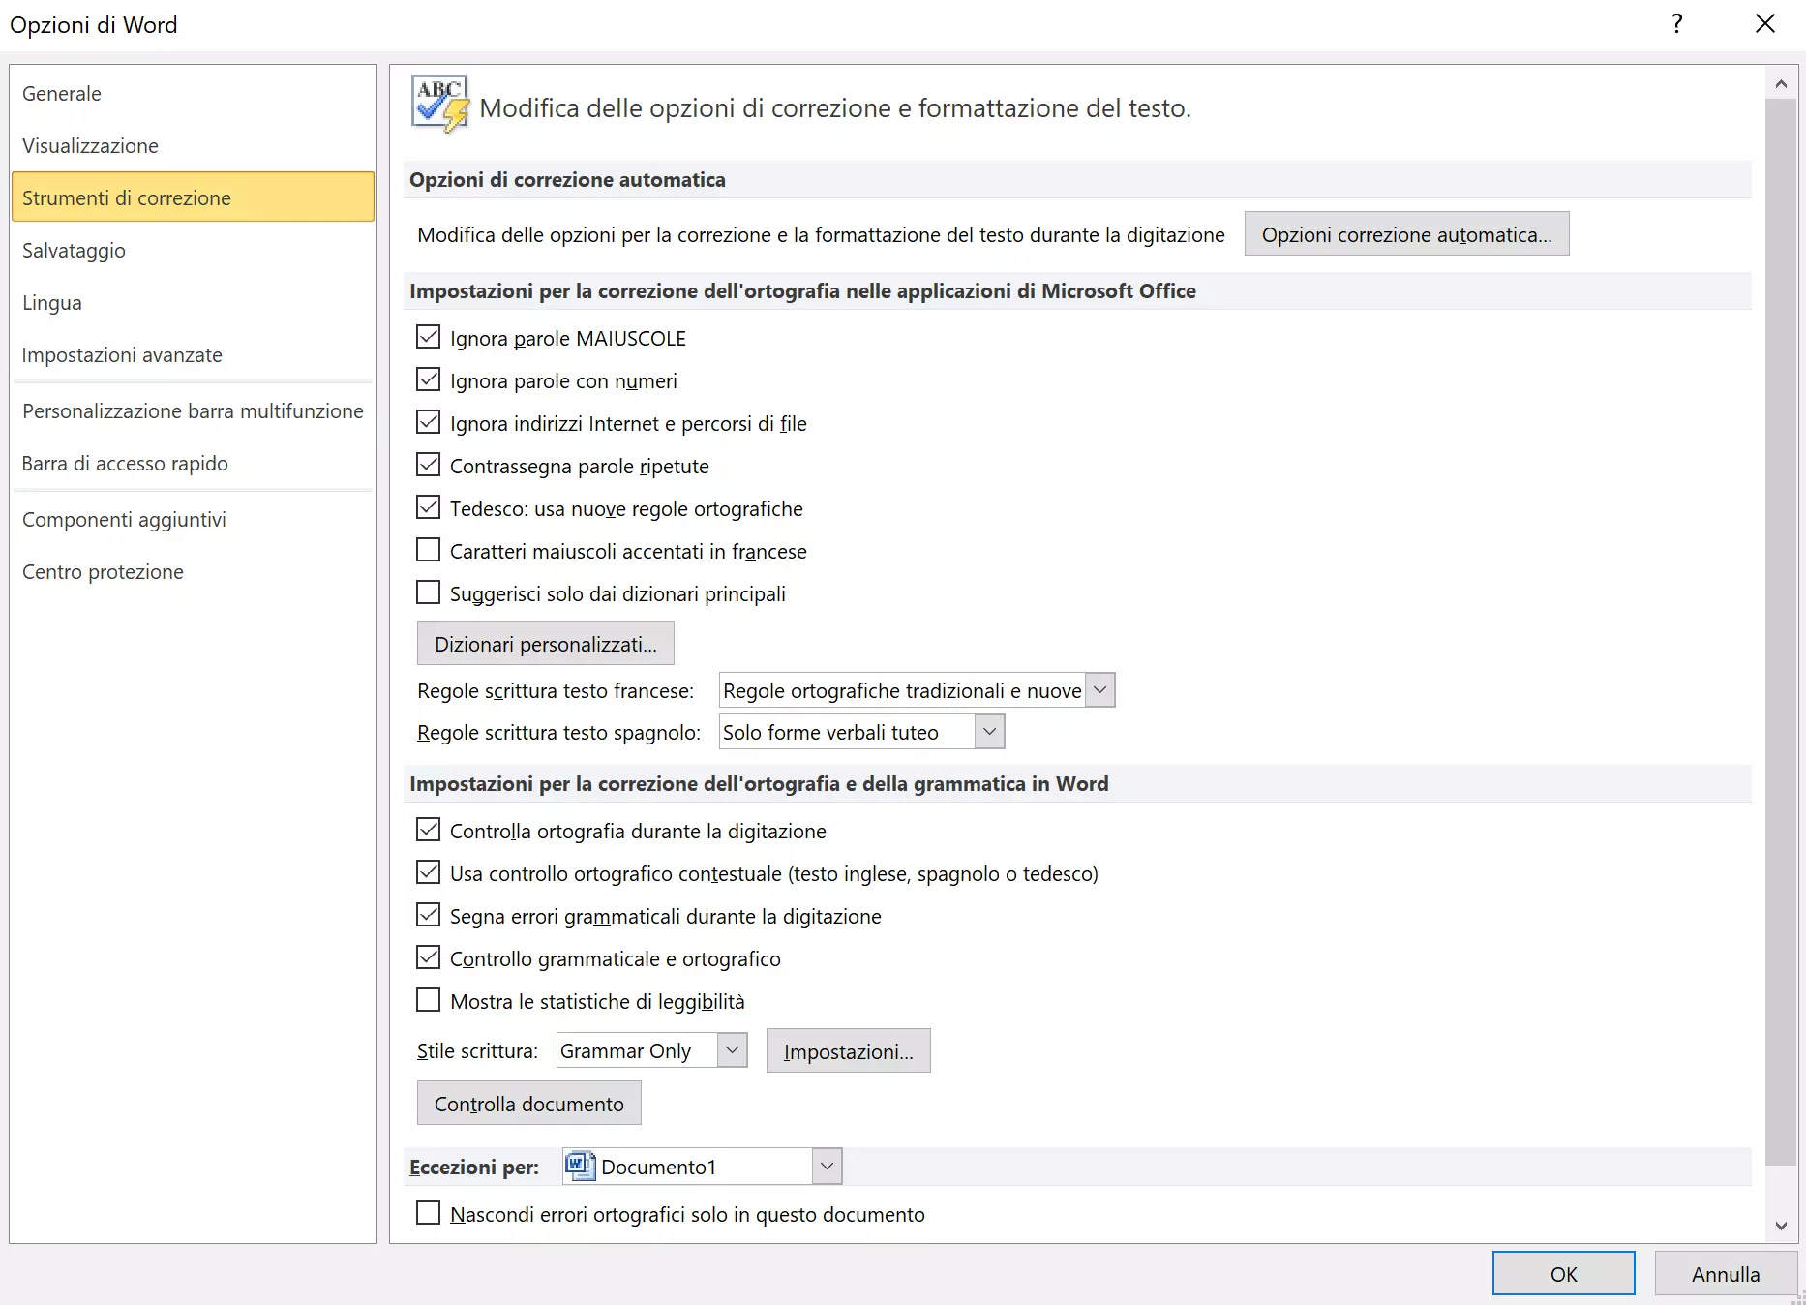The image size is (1806, 1305).
Task: Toggle Ignora parole con numeri checkbox
Action: (x=428, y=379)
